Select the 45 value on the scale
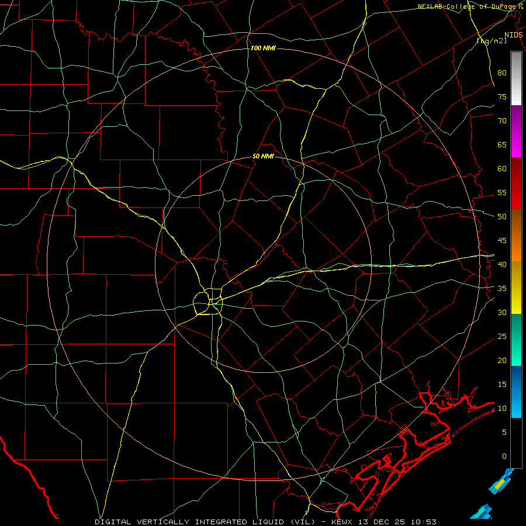The image size is (526, 526). coord(502,241)
